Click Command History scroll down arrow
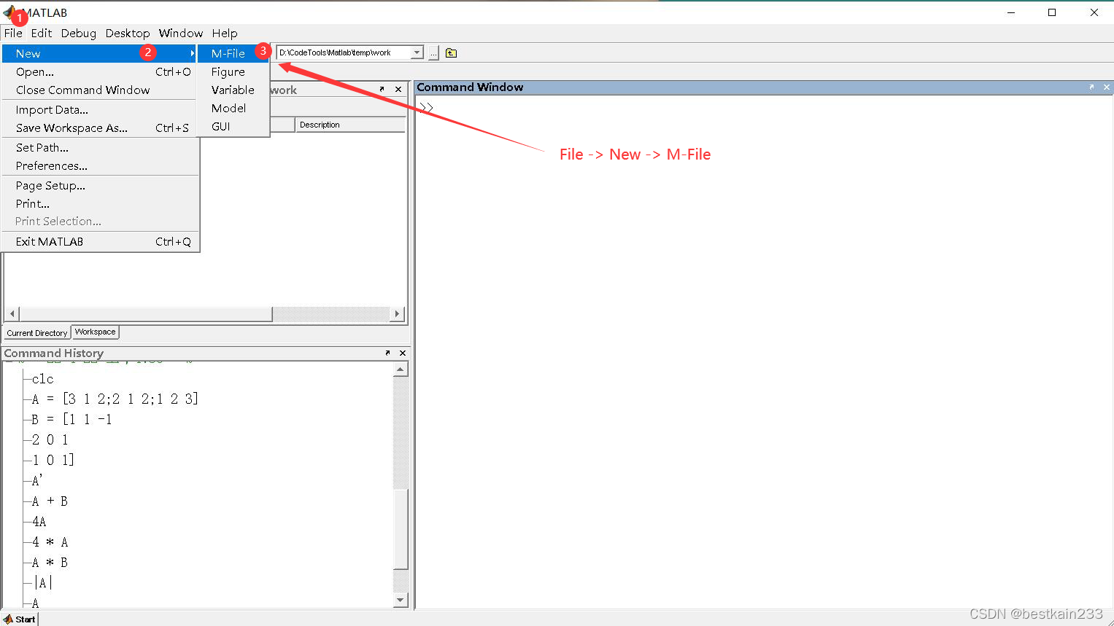This screenshot has height=626, width=1114. [x=401, y=600]
